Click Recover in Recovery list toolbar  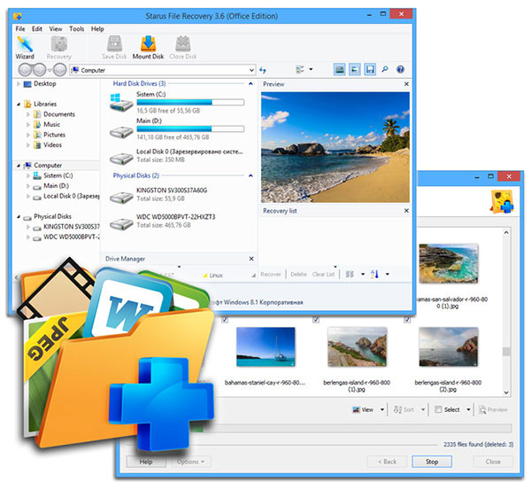pyautogui.click(x=271, y=274)
